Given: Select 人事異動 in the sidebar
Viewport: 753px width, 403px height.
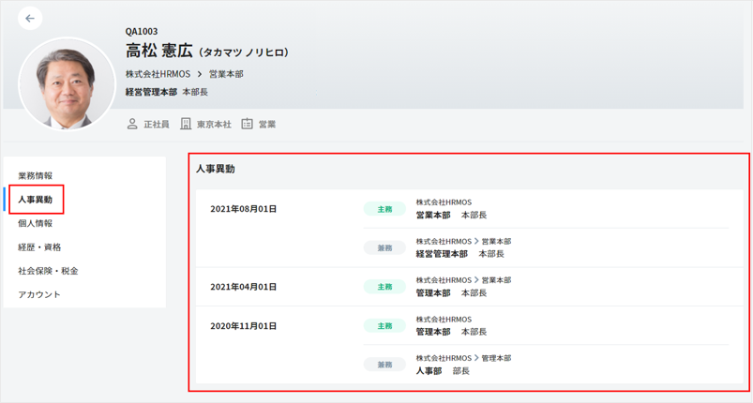Looking at the screenshot, I should [36, 200].
